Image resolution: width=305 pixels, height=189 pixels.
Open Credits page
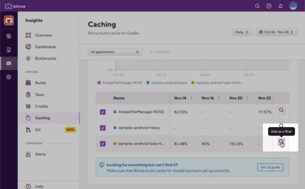pyautogui.click(x=41, y=106)
